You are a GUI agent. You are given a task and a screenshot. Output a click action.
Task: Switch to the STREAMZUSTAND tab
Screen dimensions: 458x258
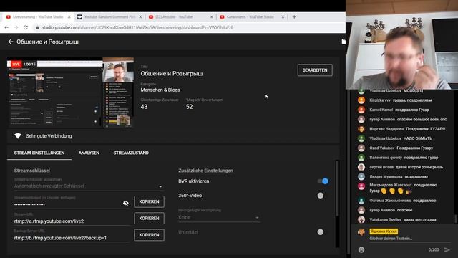tap(131, 153)
